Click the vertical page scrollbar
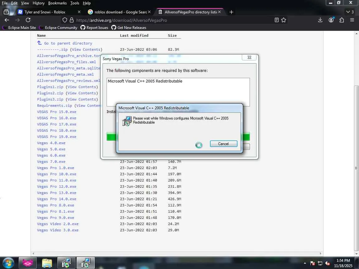359x269 pixels. pos(356,168)
